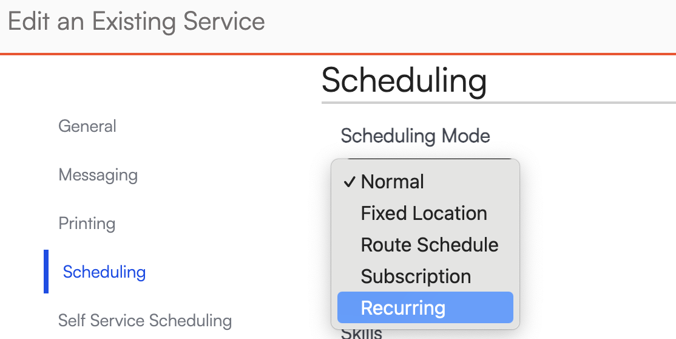Click the checkmark beside Normal
Screen dimensions: 676x339
tap(349, 182)
